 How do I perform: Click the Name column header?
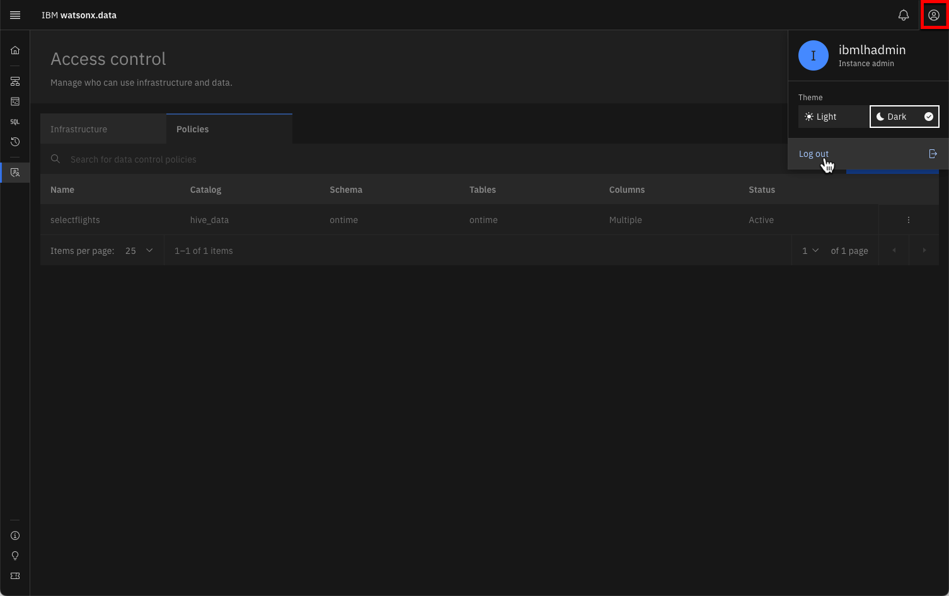coord(62,190)
